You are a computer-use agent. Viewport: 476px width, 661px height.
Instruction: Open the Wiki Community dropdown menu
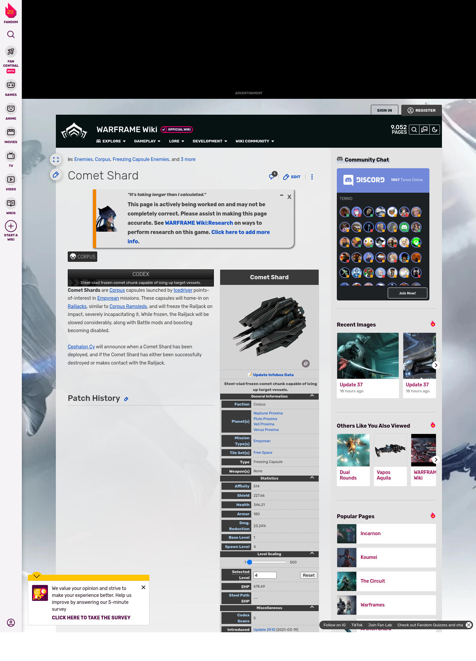click(255, 141)
